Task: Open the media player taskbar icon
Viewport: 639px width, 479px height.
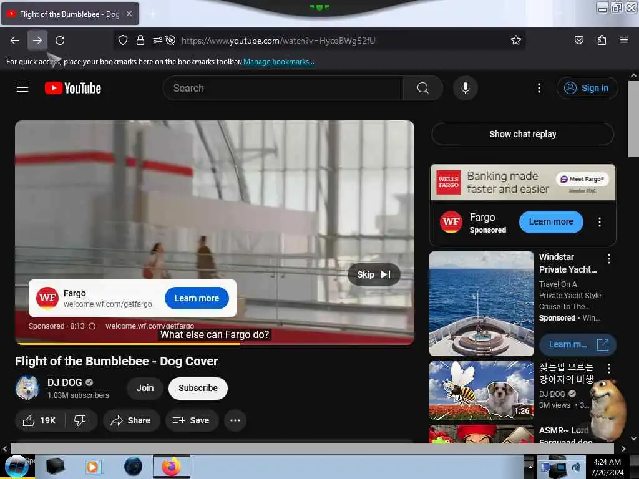Action: (x=92, y=467)
